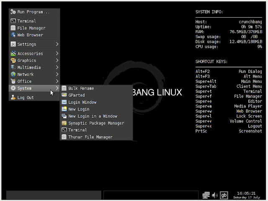The width and height of the screenshot is (268, 201).
Task: Expand the Multimedia submenu arrow
Action: 57,67
